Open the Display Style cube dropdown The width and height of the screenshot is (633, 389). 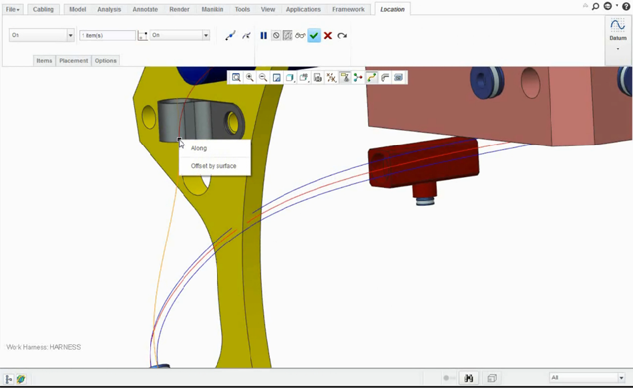[x=290, y=78]
